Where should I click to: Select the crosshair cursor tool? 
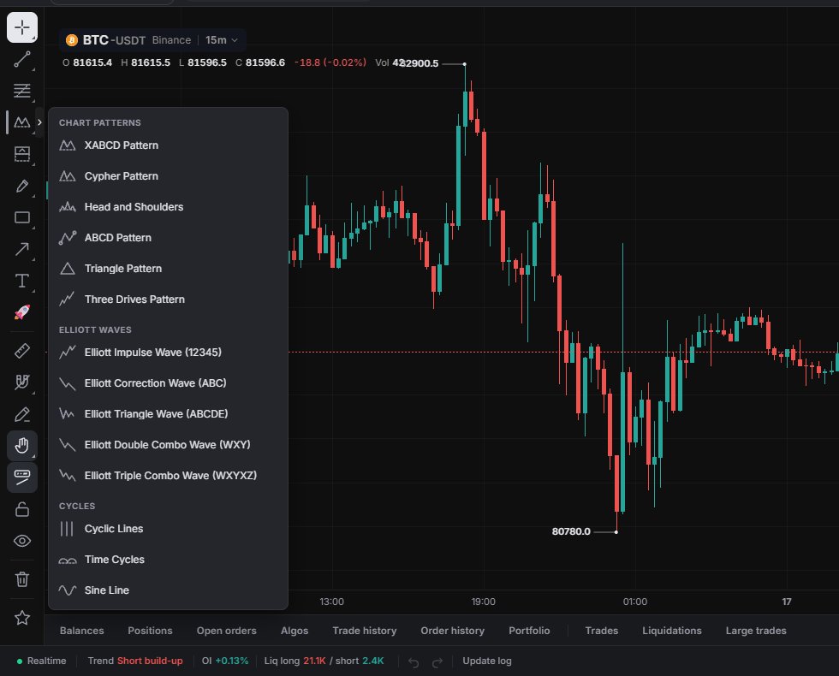(22, 27)
